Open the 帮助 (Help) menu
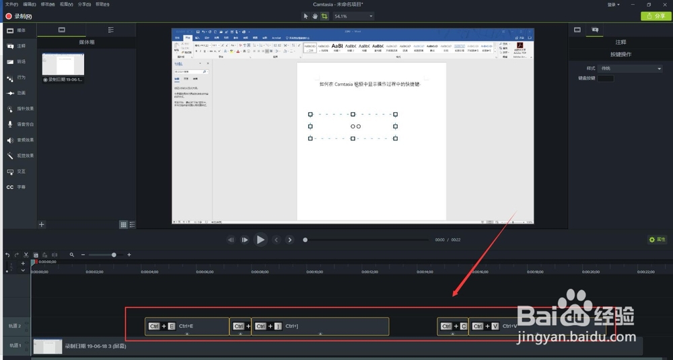This screenshot has width=673, height=360. pyautogui.click(x=102, y=4)
